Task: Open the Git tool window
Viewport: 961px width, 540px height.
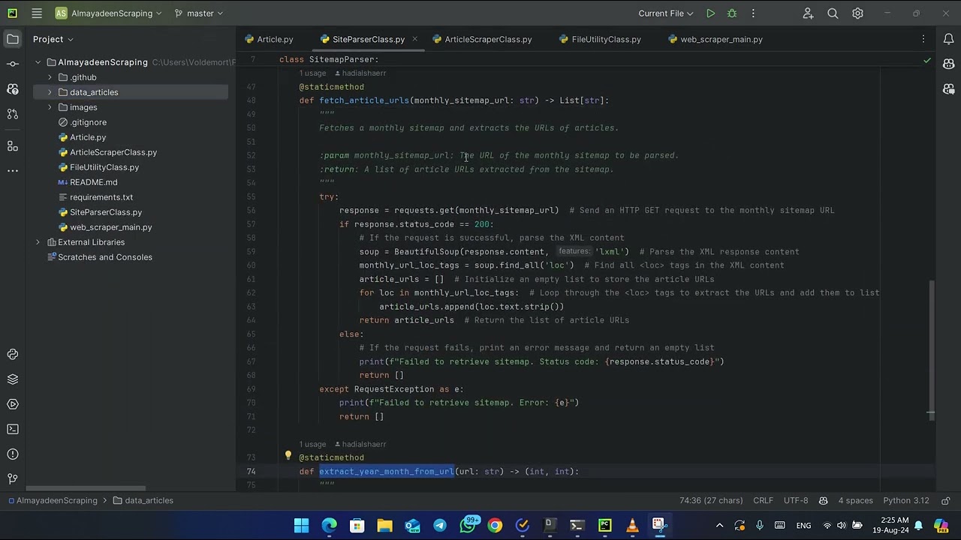Action: pos(12,478)
